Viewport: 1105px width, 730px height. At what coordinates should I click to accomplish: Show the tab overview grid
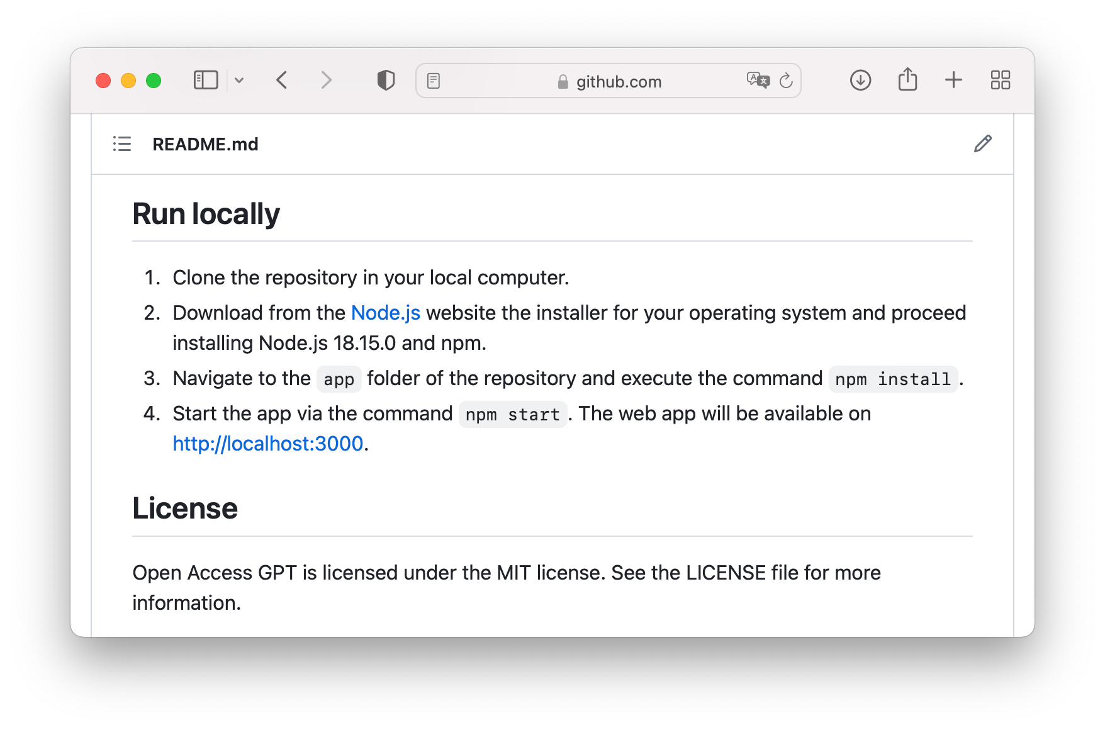tap(1001, 80)
